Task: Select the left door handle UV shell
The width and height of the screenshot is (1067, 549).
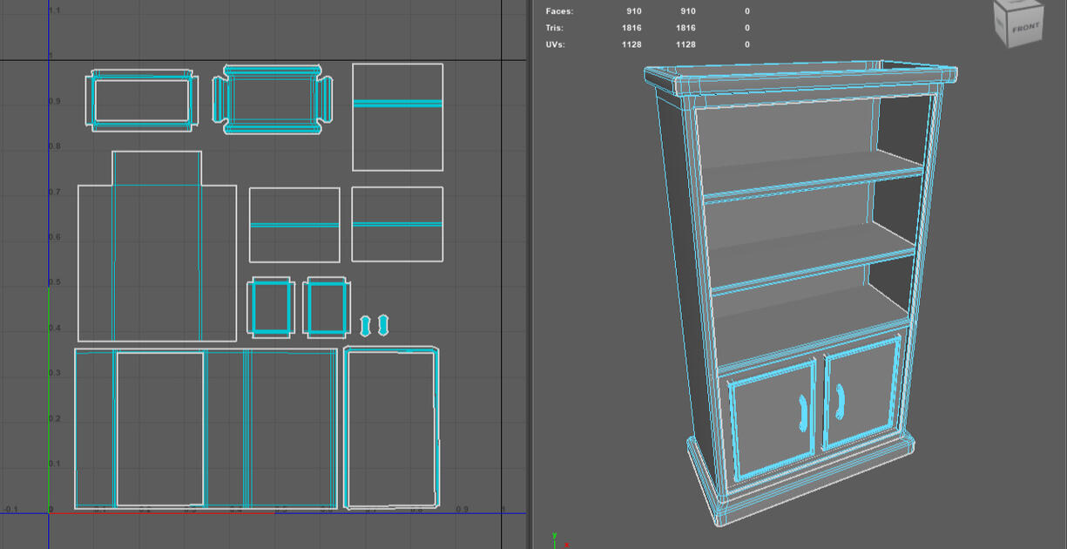Action: tap(366, 326)
